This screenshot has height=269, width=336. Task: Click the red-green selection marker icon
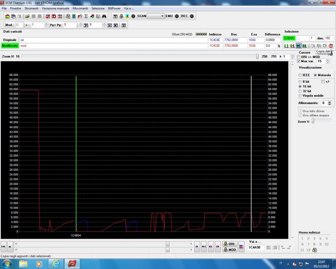(292, 46)
